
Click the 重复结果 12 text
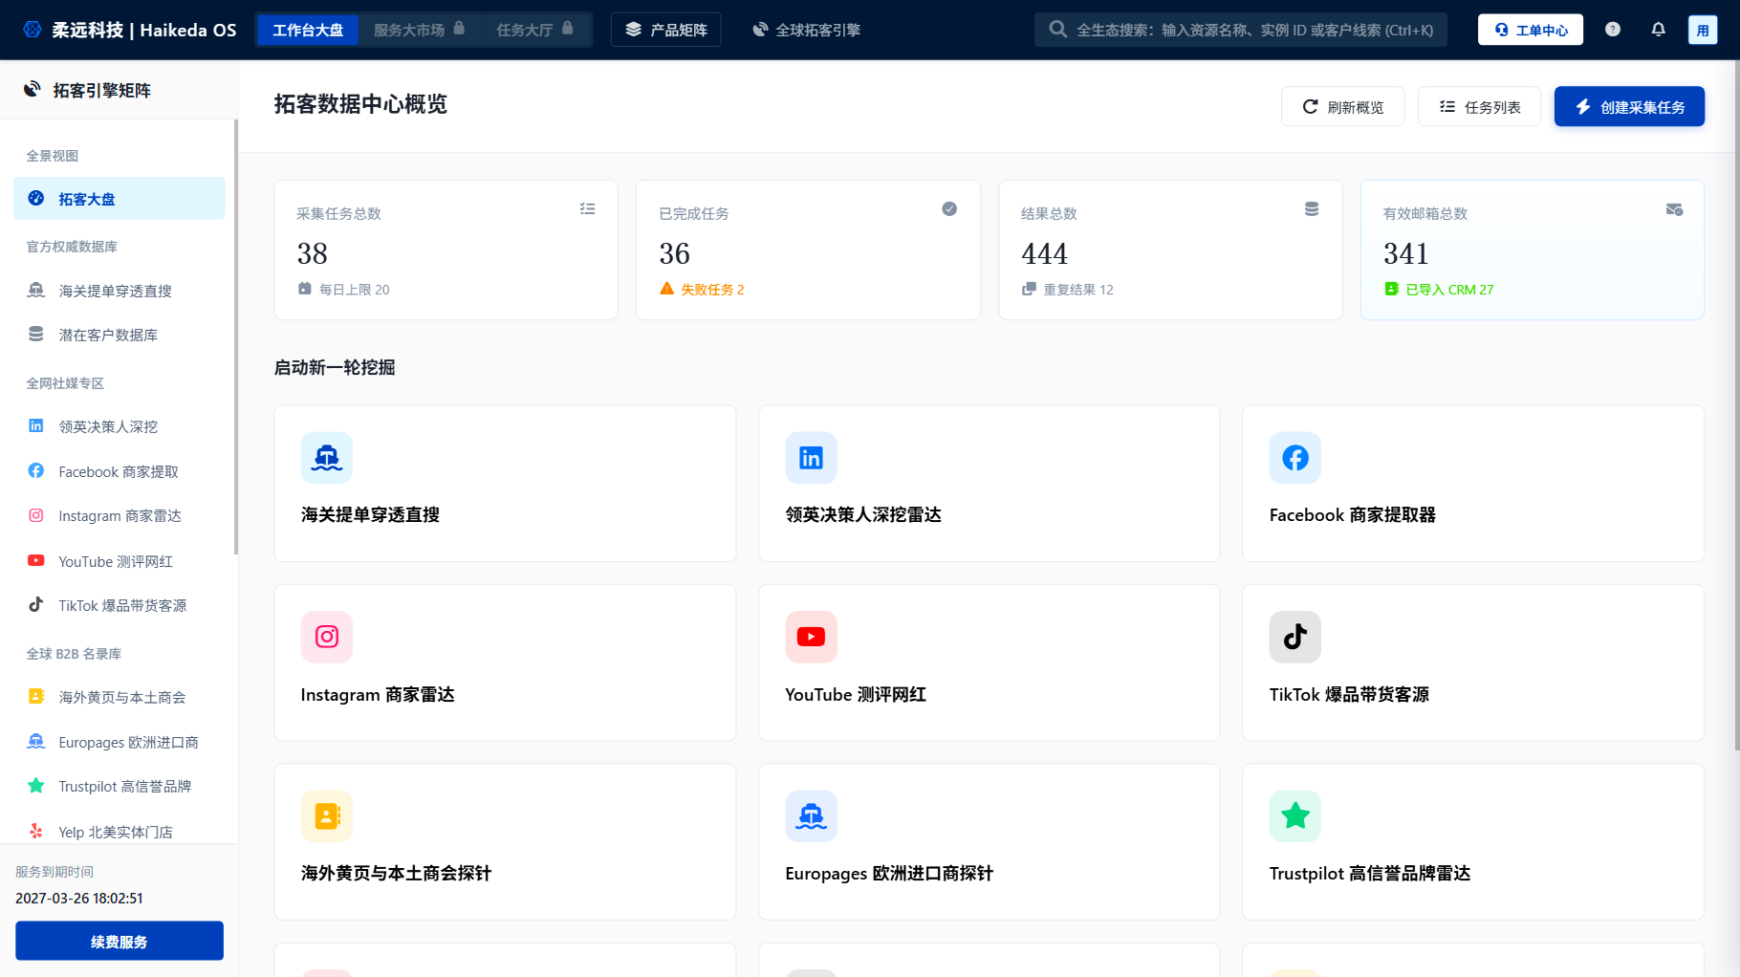click(x=1078, y=290)
